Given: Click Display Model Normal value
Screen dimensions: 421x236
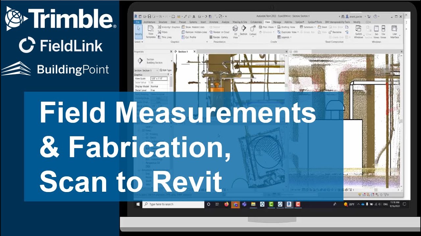Looking at the screenshot, I should click(x=155, y=86).
